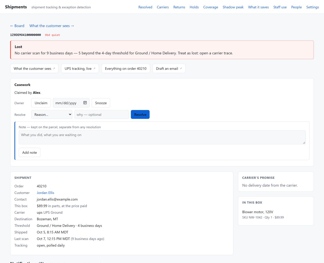Click the 'Blower motor, 120V' item
The height and width of the screenshot is (263, 324).
(258, 212)
